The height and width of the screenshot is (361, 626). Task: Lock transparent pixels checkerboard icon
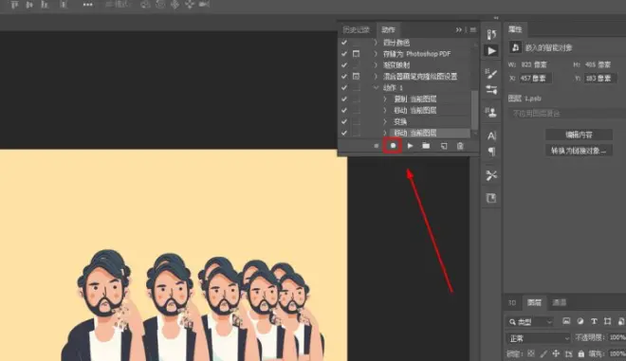pos(531,353)
